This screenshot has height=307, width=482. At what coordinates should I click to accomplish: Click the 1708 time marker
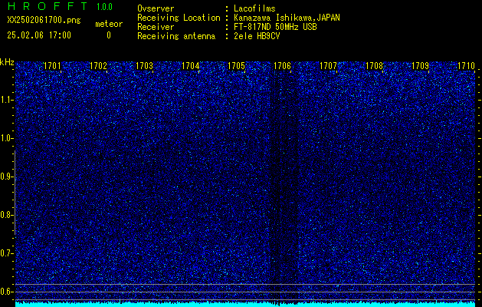(x=375, y=66)
